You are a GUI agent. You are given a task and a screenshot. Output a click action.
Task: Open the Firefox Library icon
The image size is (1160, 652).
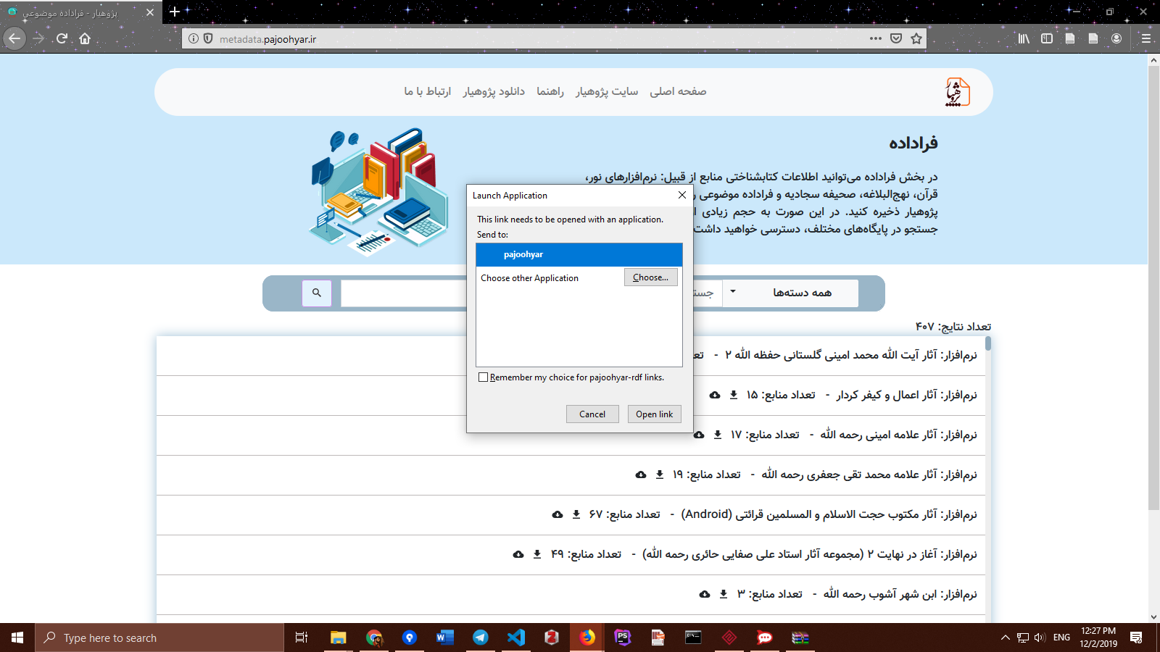1024,39
